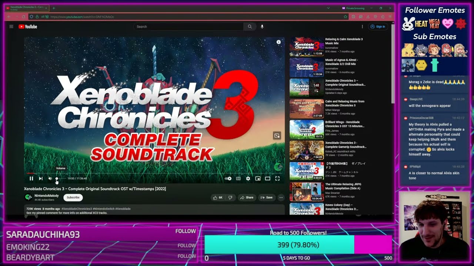The image size is (474, 266).
Task: Click the search magnifier button
Action: [250, 27]
